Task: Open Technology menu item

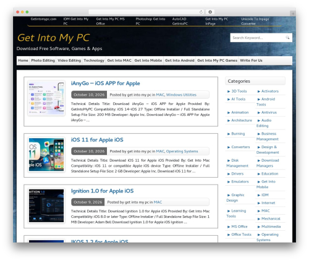Action: [x=94, y=60]
